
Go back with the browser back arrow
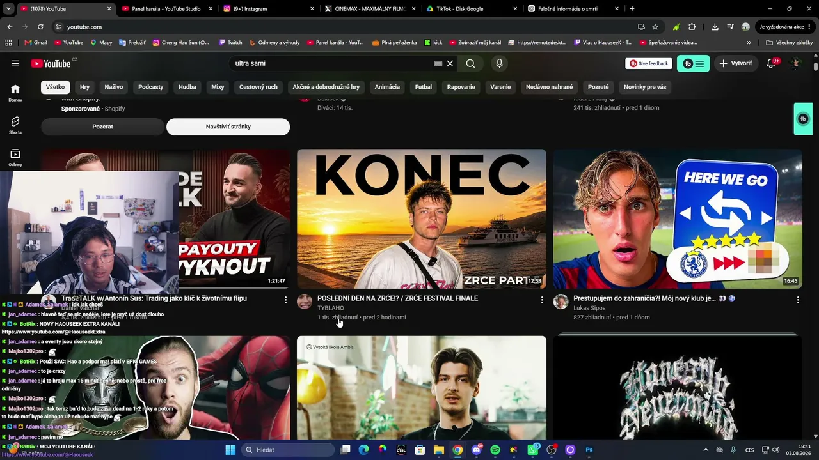coord(10,27)
